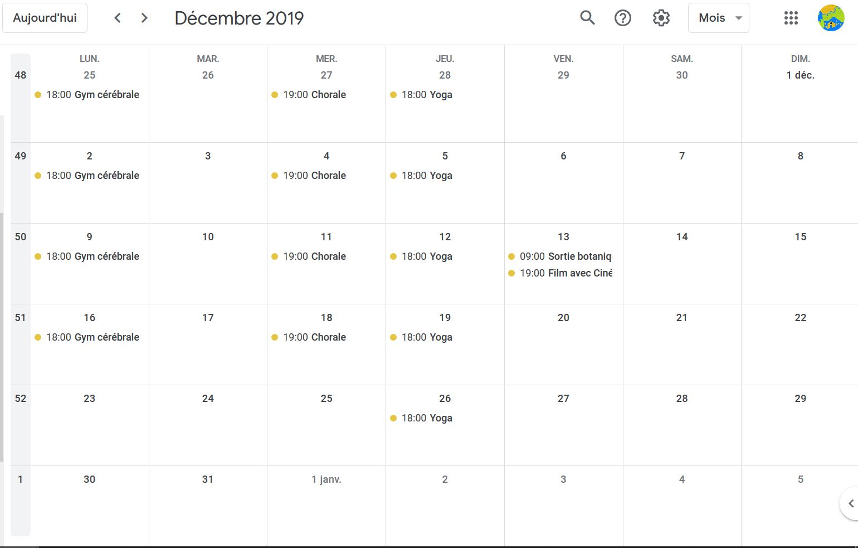Open Chorale event on December 18
The image size is (858, 548).
pos(314,337)
